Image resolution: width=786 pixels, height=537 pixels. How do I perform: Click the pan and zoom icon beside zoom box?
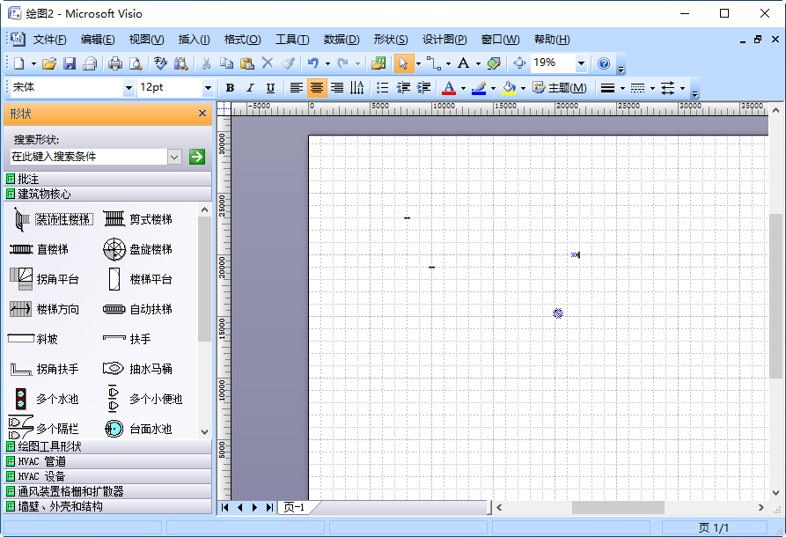pos(520,63)
